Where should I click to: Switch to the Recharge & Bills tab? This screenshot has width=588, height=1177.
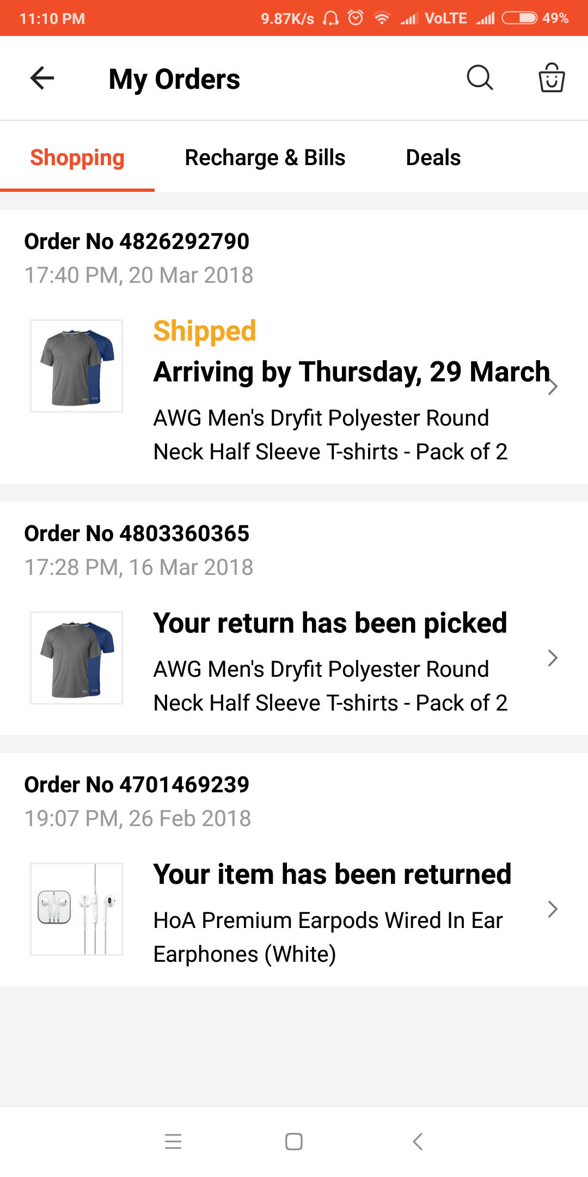(265, 157)
